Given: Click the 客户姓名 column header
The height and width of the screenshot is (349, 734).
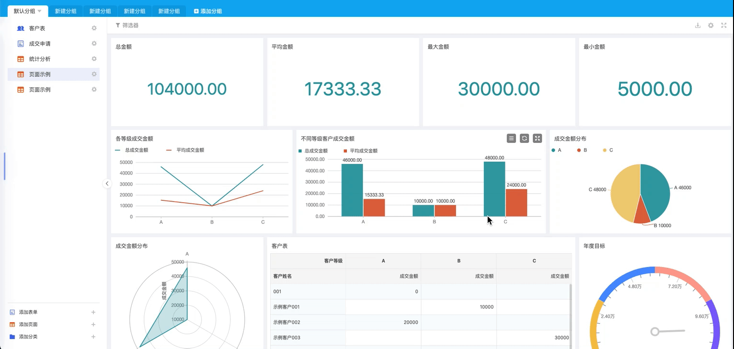Looking at the screenshot, I should (x=308, y=276).
